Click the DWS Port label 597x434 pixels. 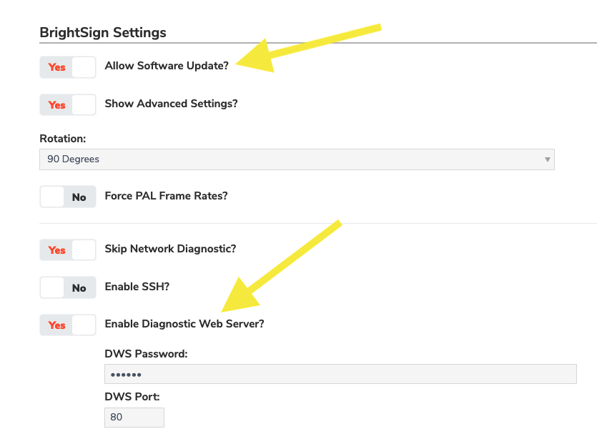pos(132,397)
